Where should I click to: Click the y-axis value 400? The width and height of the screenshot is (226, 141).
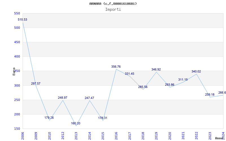[17, 57]
